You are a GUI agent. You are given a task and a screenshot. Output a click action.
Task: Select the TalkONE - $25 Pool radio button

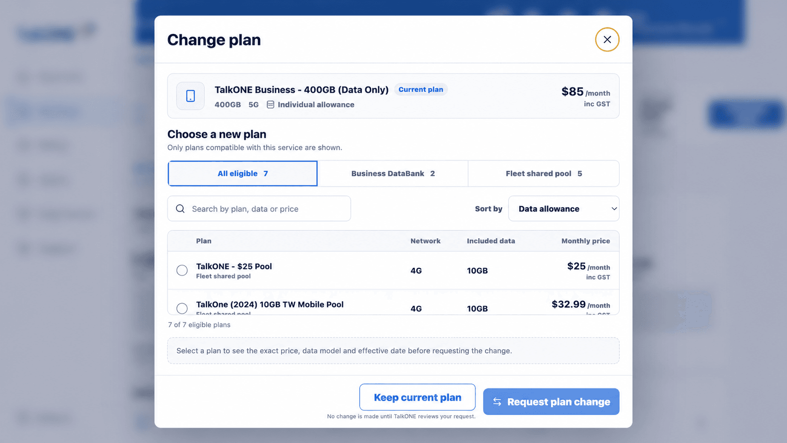coord(182,270)
